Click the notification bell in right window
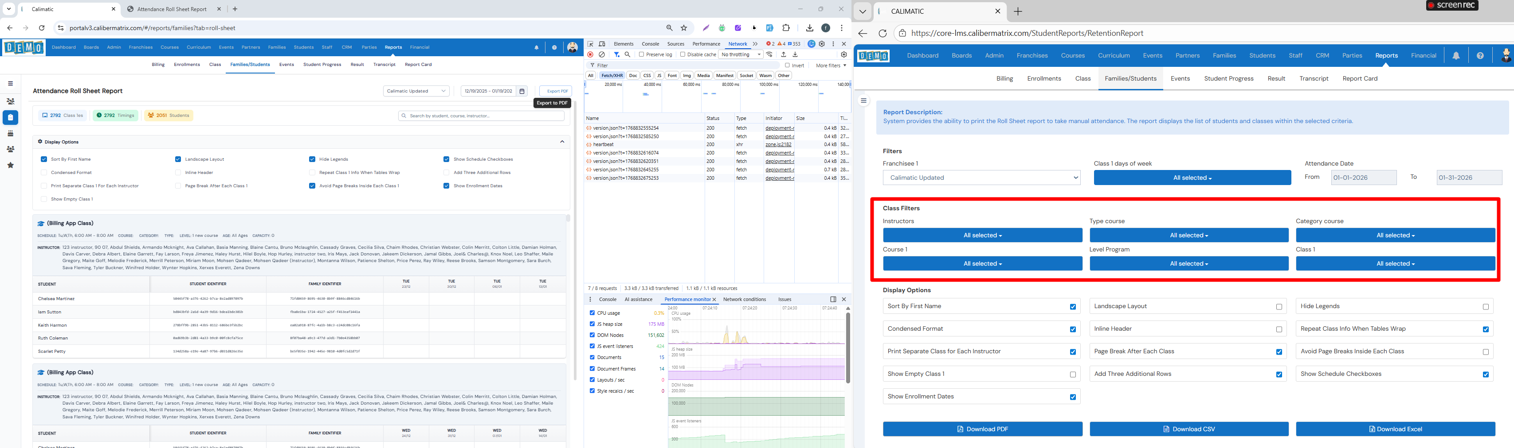Image resolution: width=1514 pixels, height=448 pixels. pos(1456,56)
